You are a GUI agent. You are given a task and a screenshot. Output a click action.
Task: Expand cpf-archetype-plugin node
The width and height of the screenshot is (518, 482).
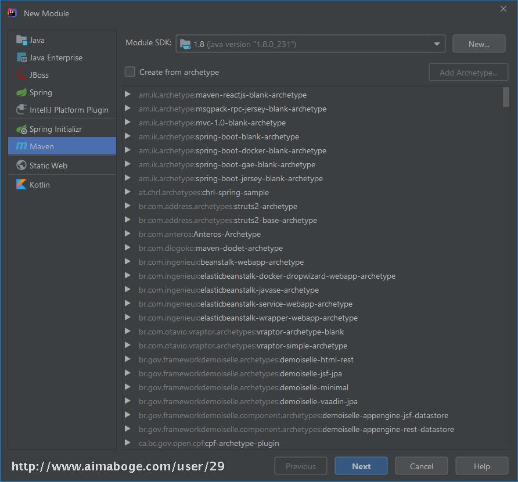coord(128,443)
